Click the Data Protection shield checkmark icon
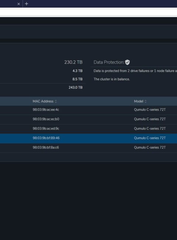The image size is (177, 240). tap(127, 62)
